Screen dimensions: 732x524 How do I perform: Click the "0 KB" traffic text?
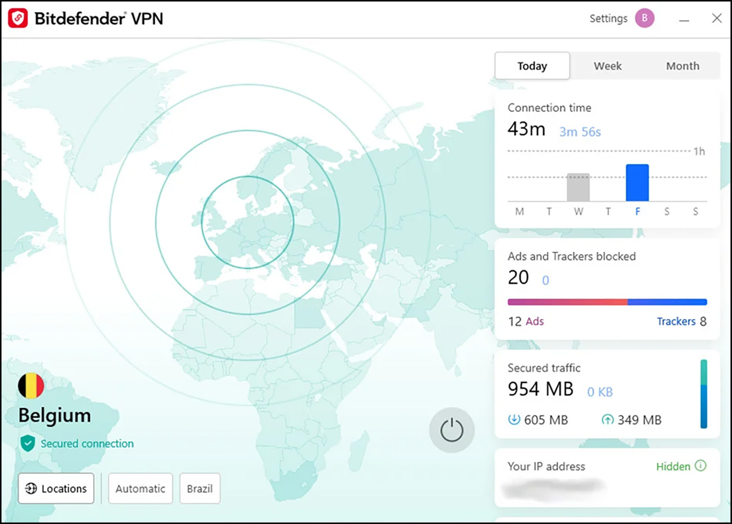(600, 392)
